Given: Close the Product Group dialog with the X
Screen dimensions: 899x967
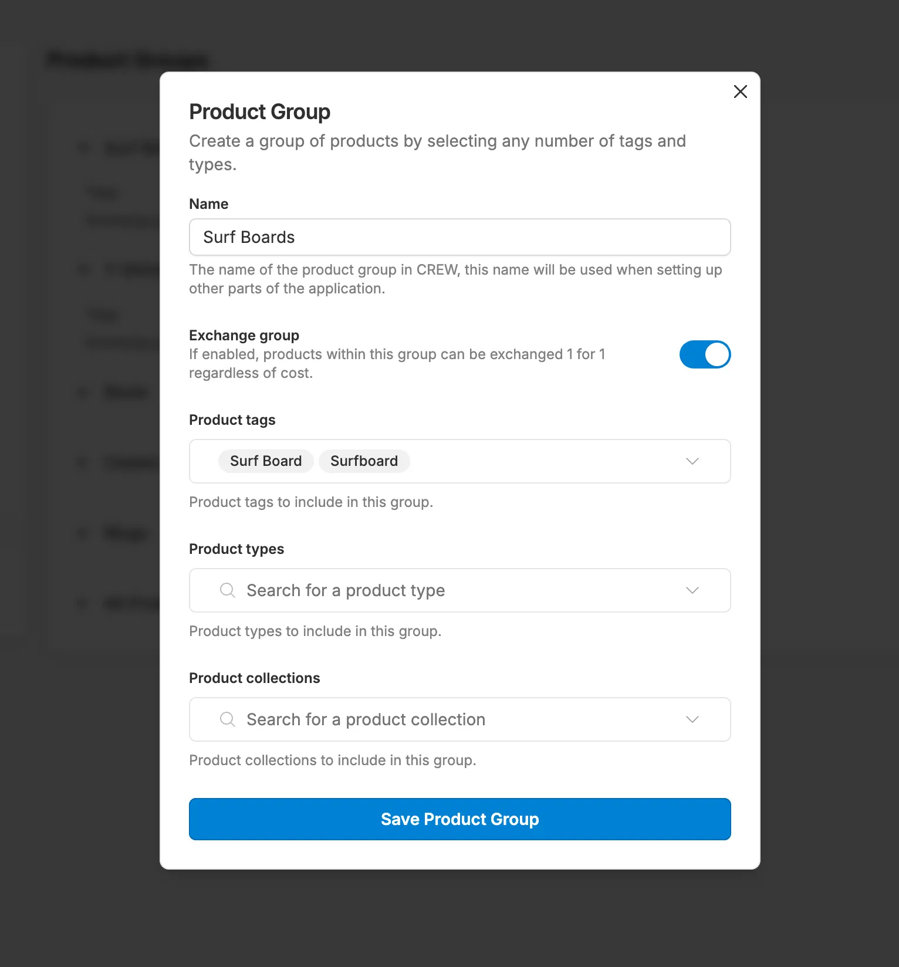Looking at the screenshot, I should click(x=740, y=92).
